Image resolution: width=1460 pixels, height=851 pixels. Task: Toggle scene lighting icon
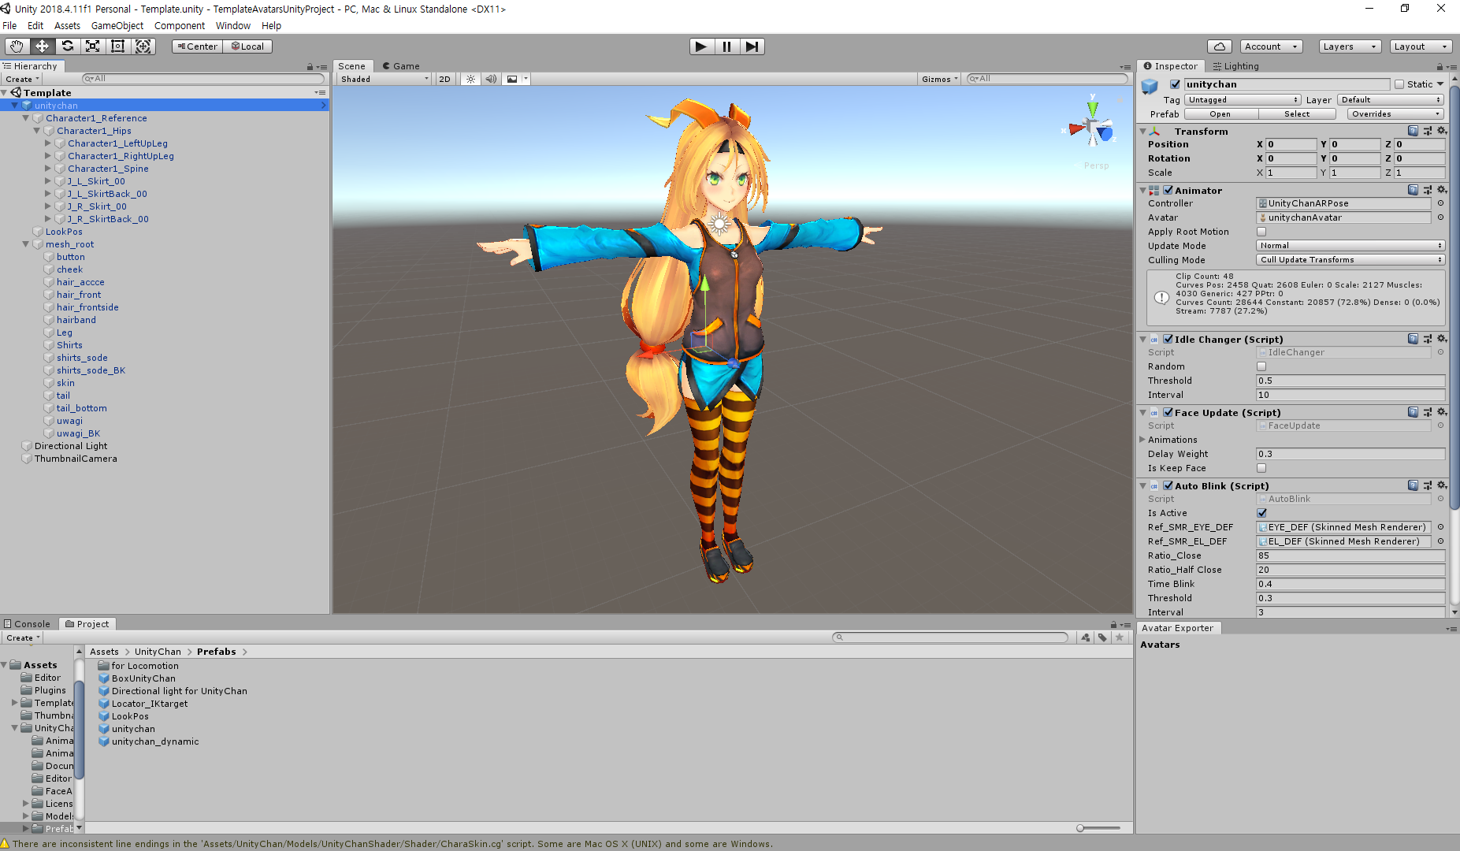coord(470,79)
